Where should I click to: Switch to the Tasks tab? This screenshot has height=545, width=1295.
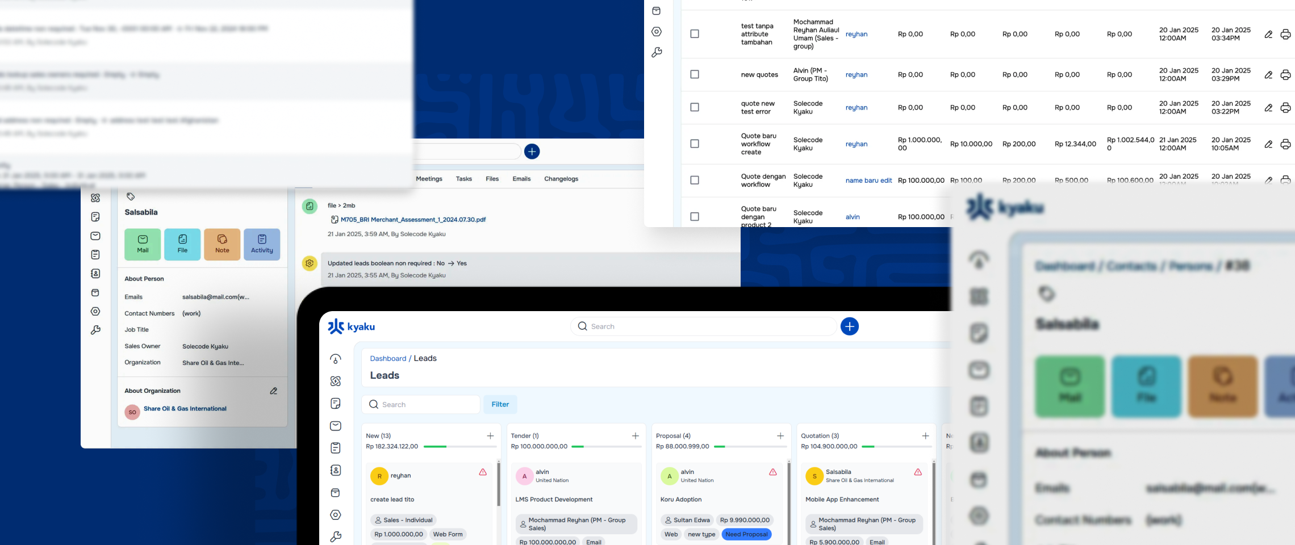[463, 179]
